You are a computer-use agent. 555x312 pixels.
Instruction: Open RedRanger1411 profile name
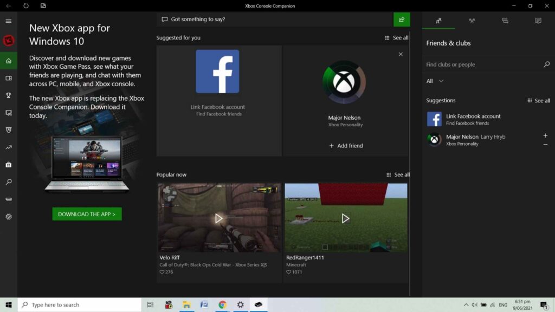coord(305,257)
